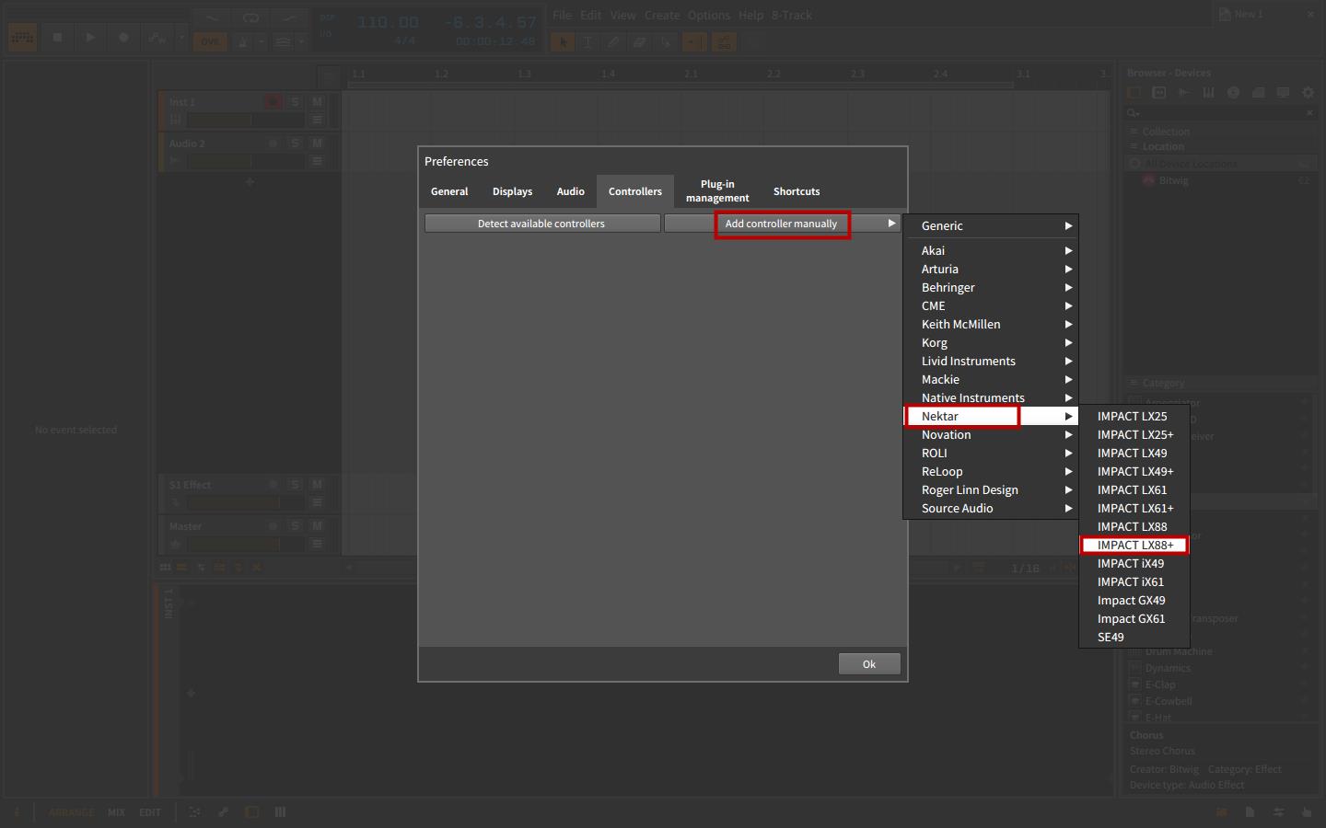Open the Shortcuts tab
This screenshot has width=1326, height=828.
(796, 191)
